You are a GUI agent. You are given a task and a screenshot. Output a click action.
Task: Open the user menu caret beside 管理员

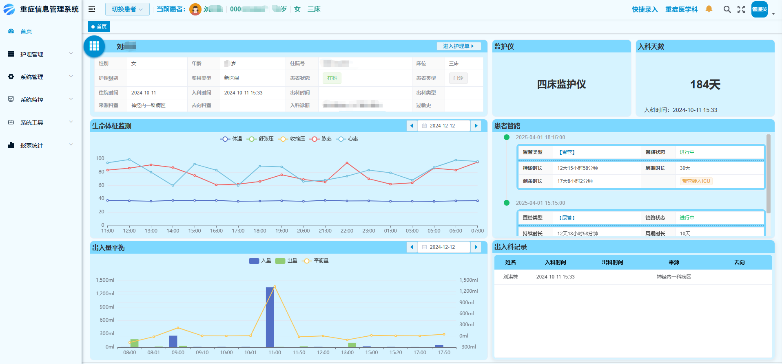pos(773,14)
